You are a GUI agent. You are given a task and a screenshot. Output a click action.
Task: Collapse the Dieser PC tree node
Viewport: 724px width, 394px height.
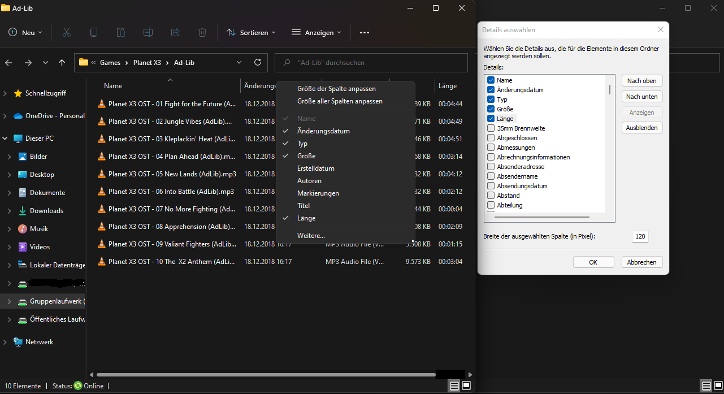5,138
